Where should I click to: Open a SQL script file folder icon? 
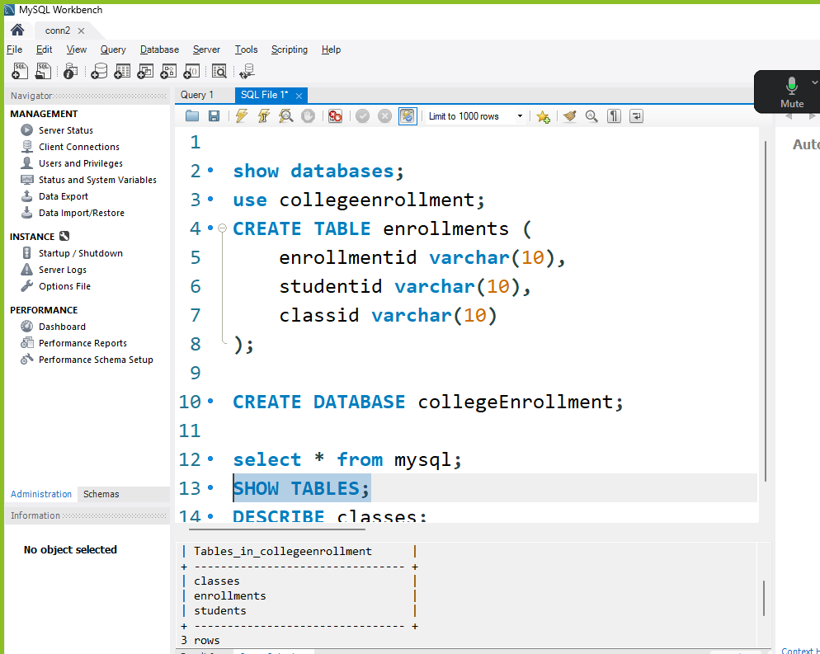tap(192, 116)
